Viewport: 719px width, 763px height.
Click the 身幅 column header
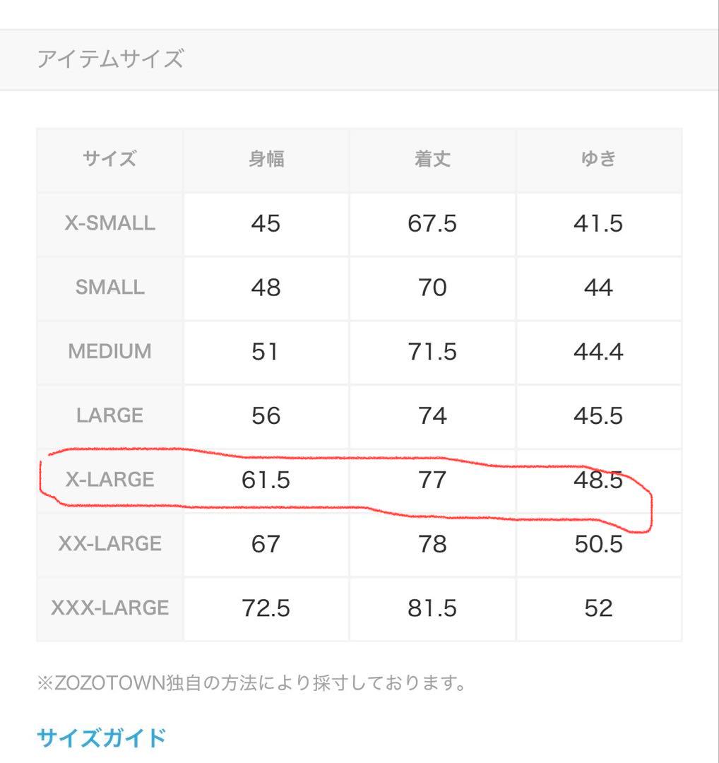click(266, 159)
